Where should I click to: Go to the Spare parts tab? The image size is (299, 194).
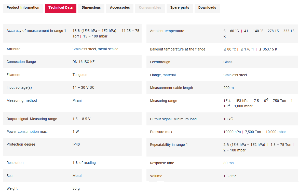tap(180, 8)
